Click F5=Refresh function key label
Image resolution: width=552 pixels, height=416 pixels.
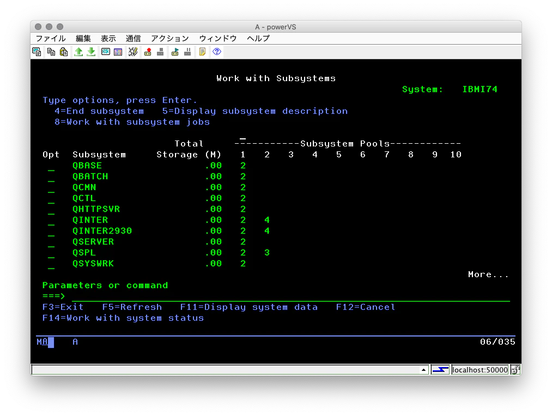click(x=132, y=307)
